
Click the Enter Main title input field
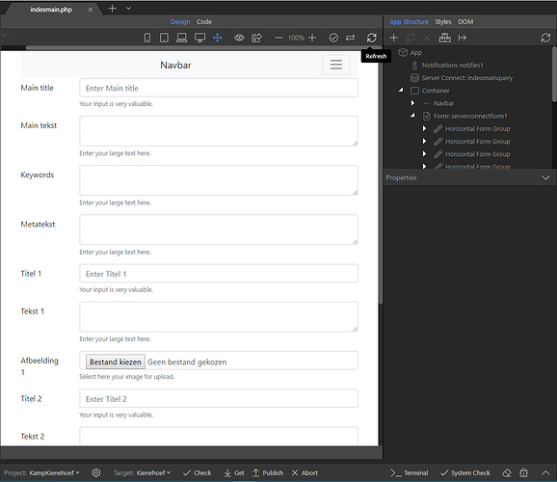(x=219, y=88)
